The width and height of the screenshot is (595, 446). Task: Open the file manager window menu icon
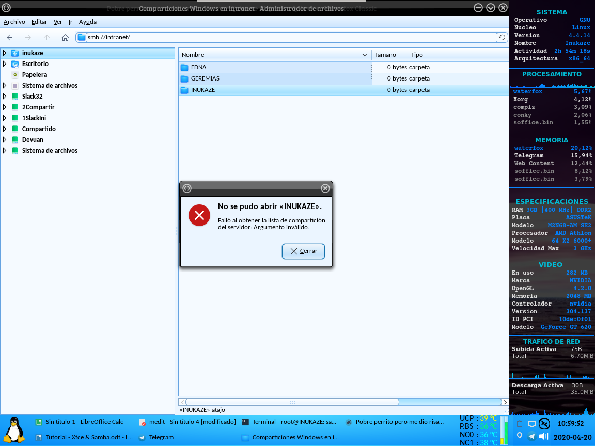pyautogui.click(x=6, y=7)
